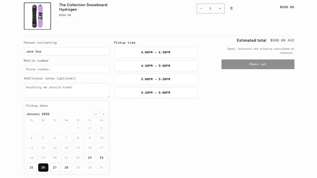
Task: Decrease quantity with the minus icon
Action: [201, 8]
